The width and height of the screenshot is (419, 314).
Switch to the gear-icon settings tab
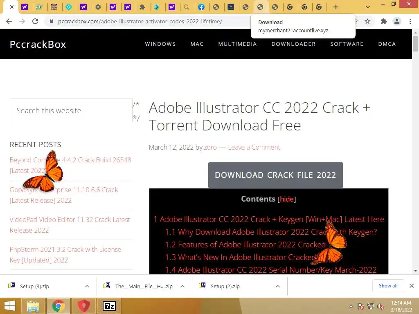(98, 7)
